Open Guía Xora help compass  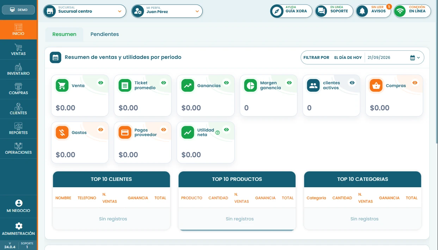291,11
